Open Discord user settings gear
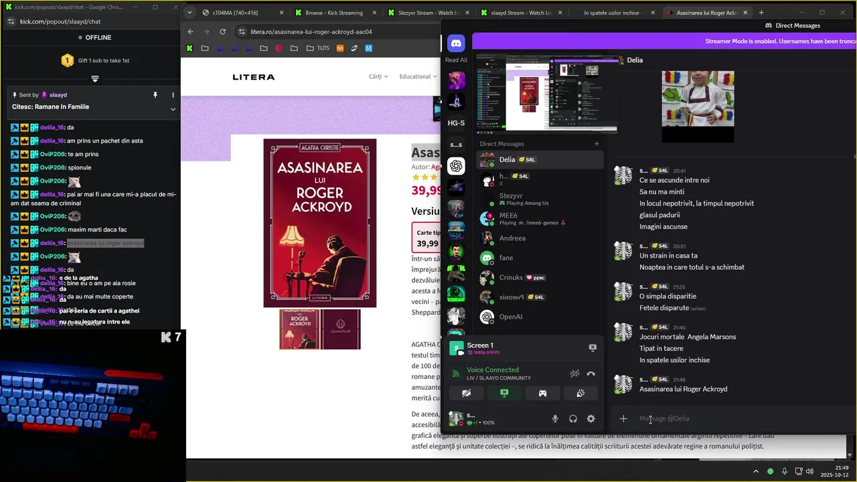Screen dimensions: 857x482 click(591, 418)
